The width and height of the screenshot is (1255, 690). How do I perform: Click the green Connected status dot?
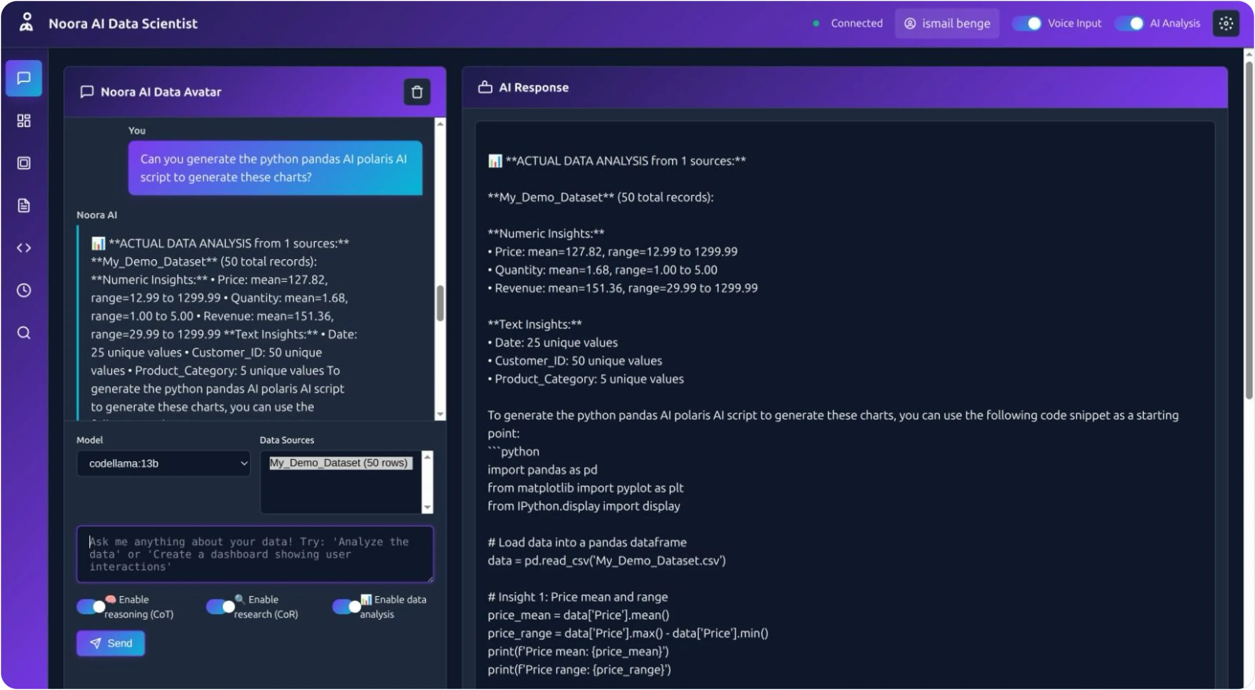coord(816,24)
